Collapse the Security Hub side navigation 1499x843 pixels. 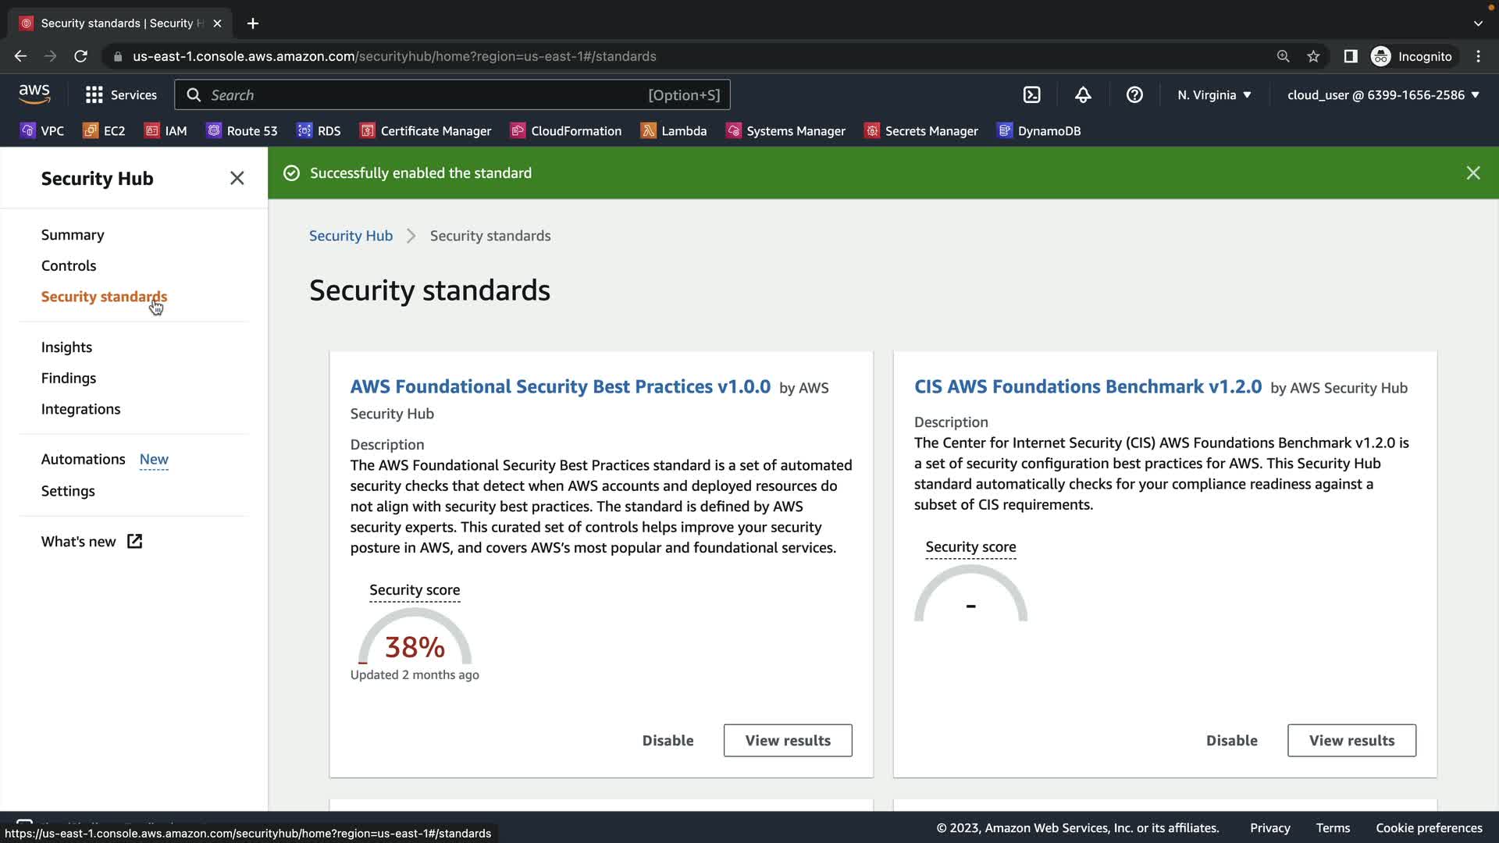pyautogui.click(x=237, y=179)
